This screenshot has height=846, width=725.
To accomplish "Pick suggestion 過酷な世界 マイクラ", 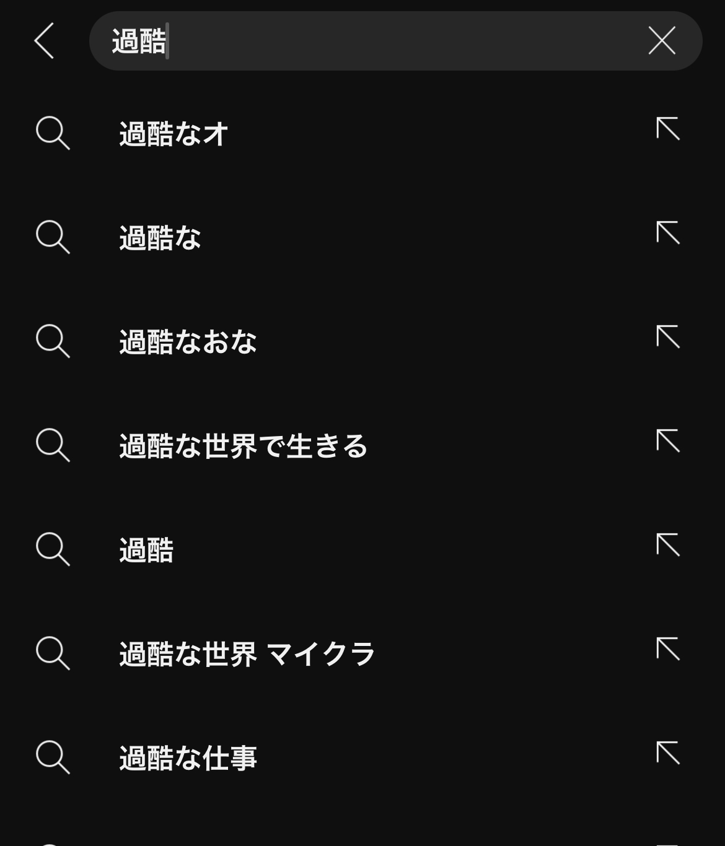I will click(247, 654).
